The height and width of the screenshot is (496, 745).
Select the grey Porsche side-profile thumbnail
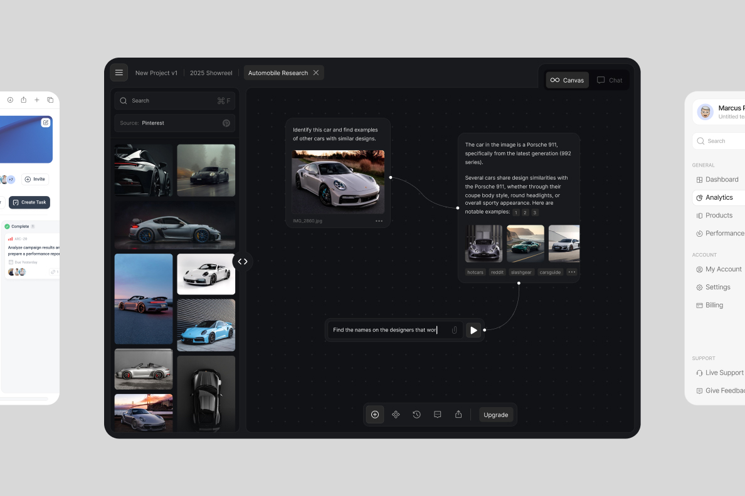175,225
